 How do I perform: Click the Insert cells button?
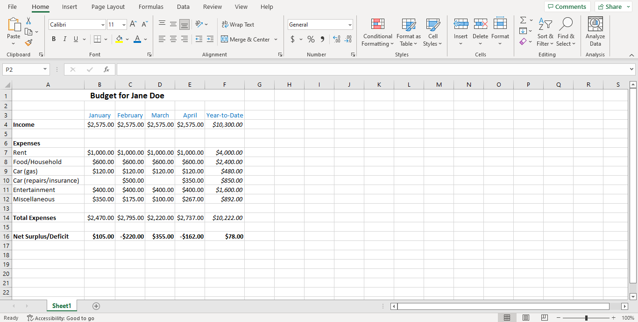pyautogui.click(x=461, y=32)
